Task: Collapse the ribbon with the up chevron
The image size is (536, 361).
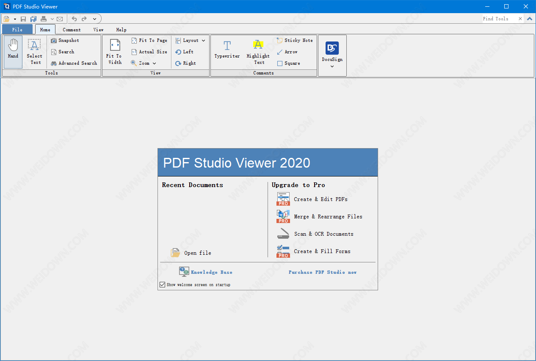Action: [x=530, y=19]
